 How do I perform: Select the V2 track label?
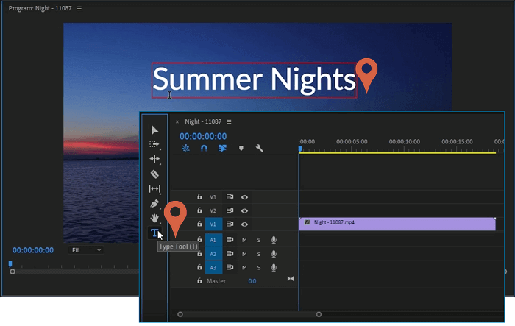tap(213, 210)
